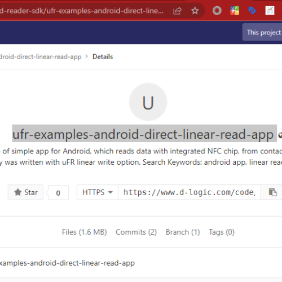Open the HTTPS protocol dropdown
This screenshot has height=282, width=282.
(98, 192)
